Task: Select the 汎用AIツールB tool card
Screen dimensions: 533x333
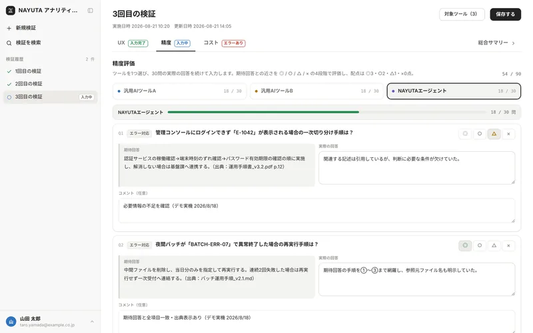Action: pyautogui.click(x=316, y=91)
